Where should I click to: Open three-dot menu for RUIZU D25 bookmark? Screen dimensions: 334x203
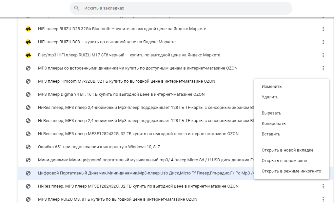click(323, 29)
